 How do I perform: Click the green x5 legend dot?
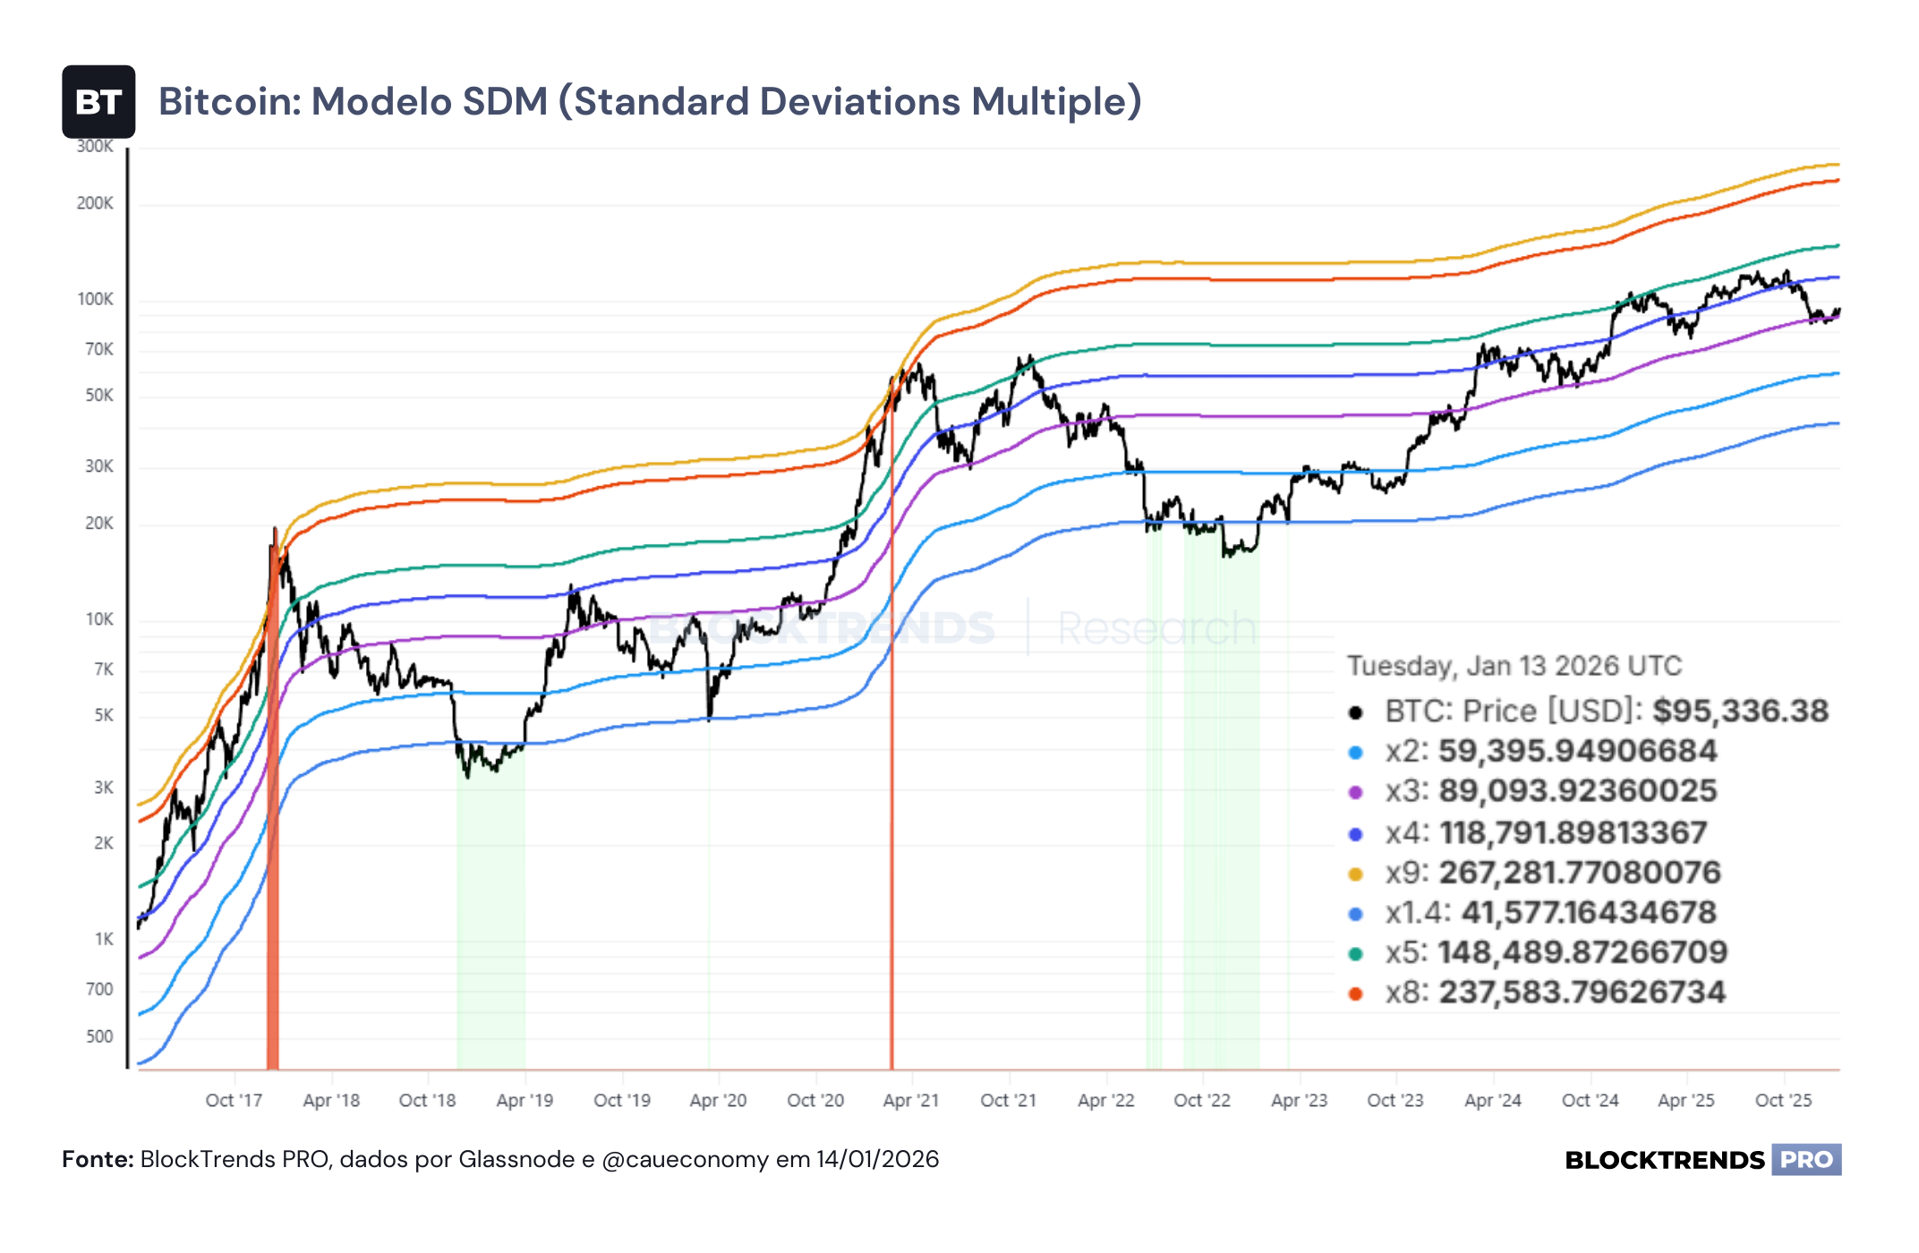[1356, 954]
